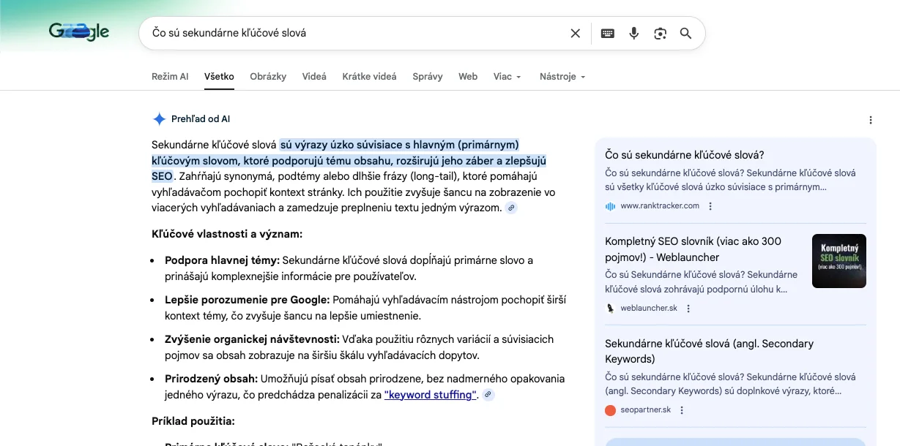This screenshot has width=900, height=446.
Task: Open more options for seopartner.sk result
Action: pyautogui.click(x=682, y=410)
